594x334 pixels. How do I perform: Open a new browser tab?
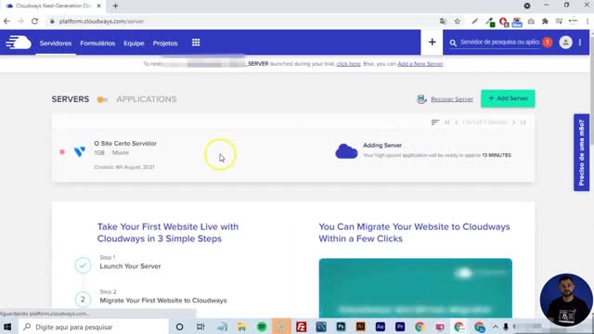115,6
